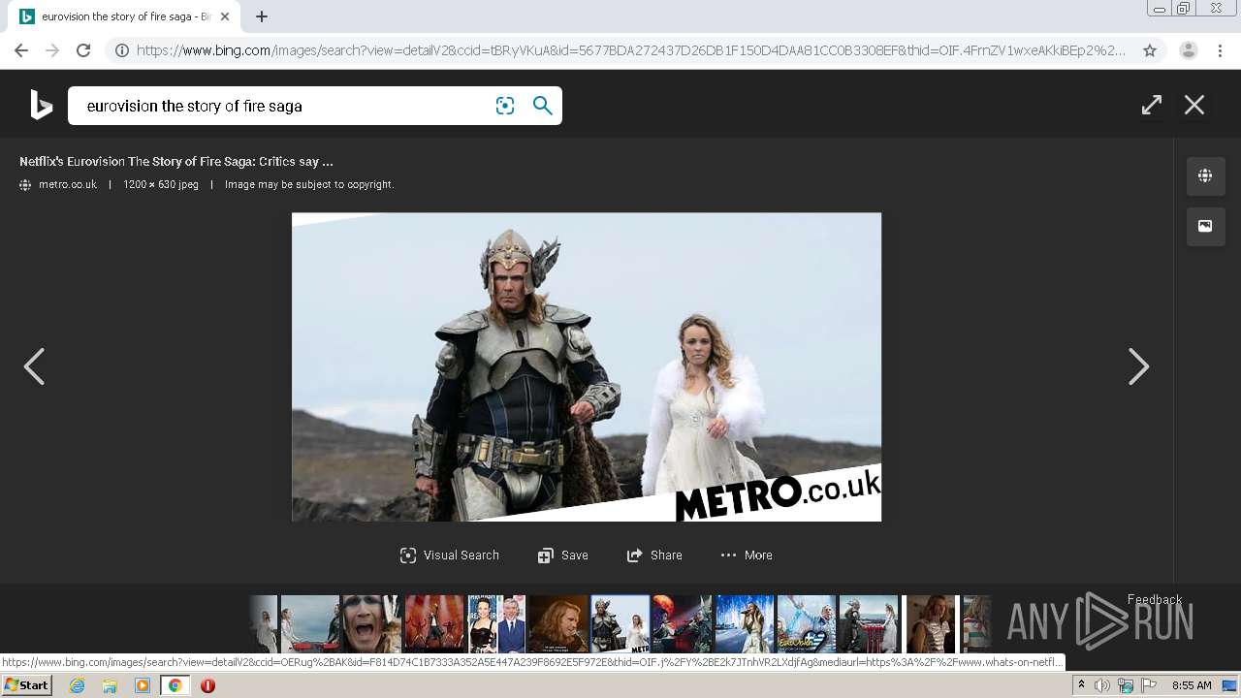Open the More options menu

point(747,555)
